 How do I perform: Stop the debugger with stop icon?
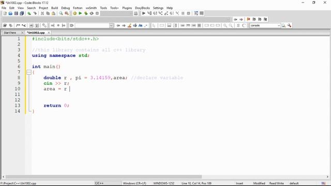click(188, 13)
